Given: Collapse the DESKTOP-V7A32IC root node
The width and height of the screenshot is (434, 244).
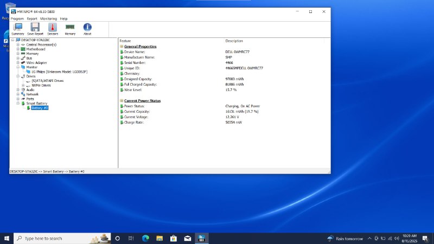Looking at the screenshot, I should (x=12, y=40).
